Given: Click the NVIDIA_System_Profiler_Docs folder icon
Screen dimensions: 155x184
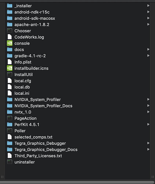Looking at the screenshot, I should (10, 106).
